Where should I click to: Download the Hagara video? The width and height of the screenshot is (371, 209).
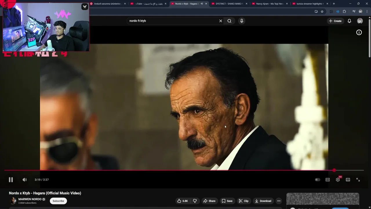coord(263,201)
